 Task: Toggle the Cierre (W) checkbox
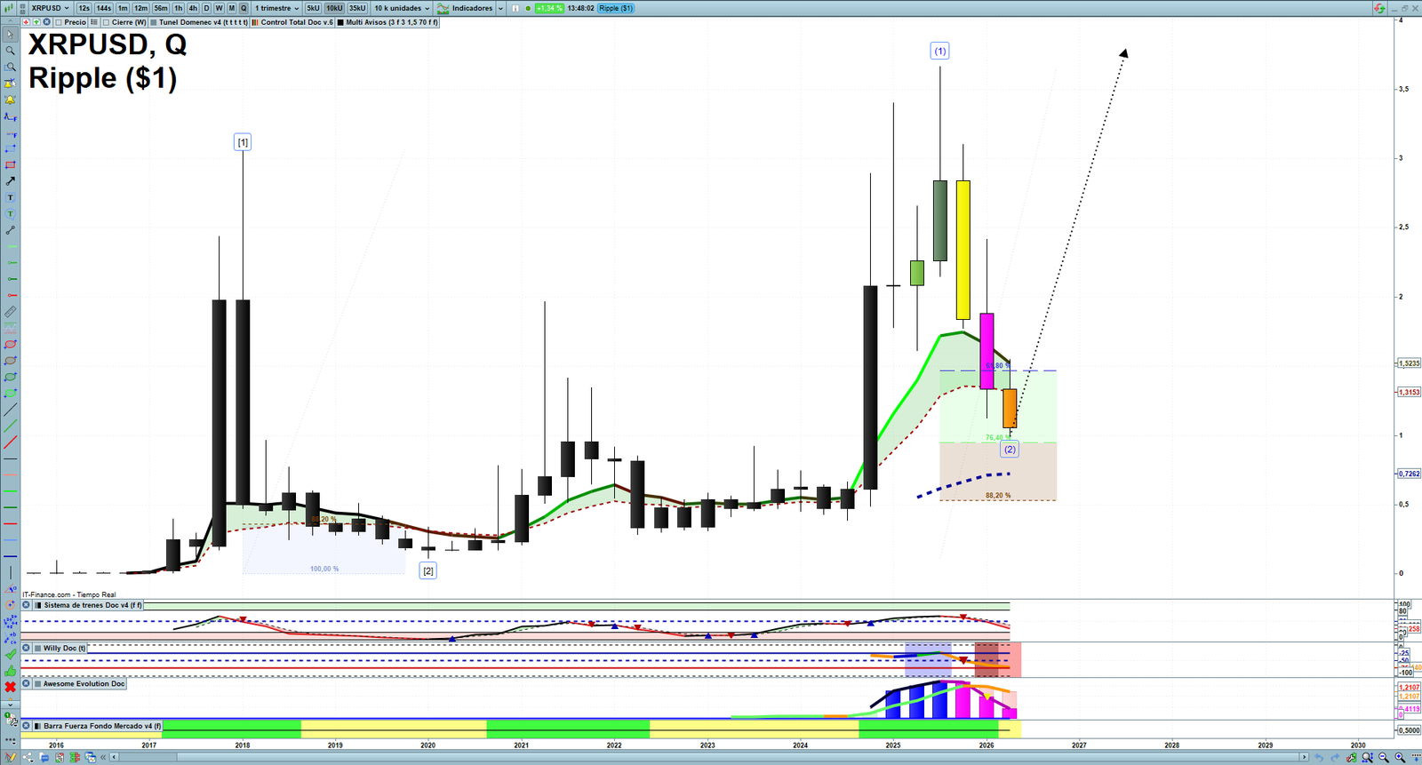tap(106, 22)
